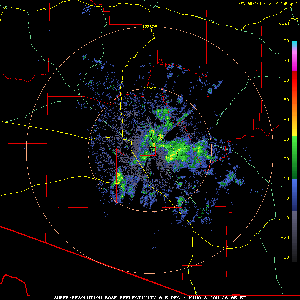
Task: Click the -10 dBZ legend value
Action: (x=285, y=218)
